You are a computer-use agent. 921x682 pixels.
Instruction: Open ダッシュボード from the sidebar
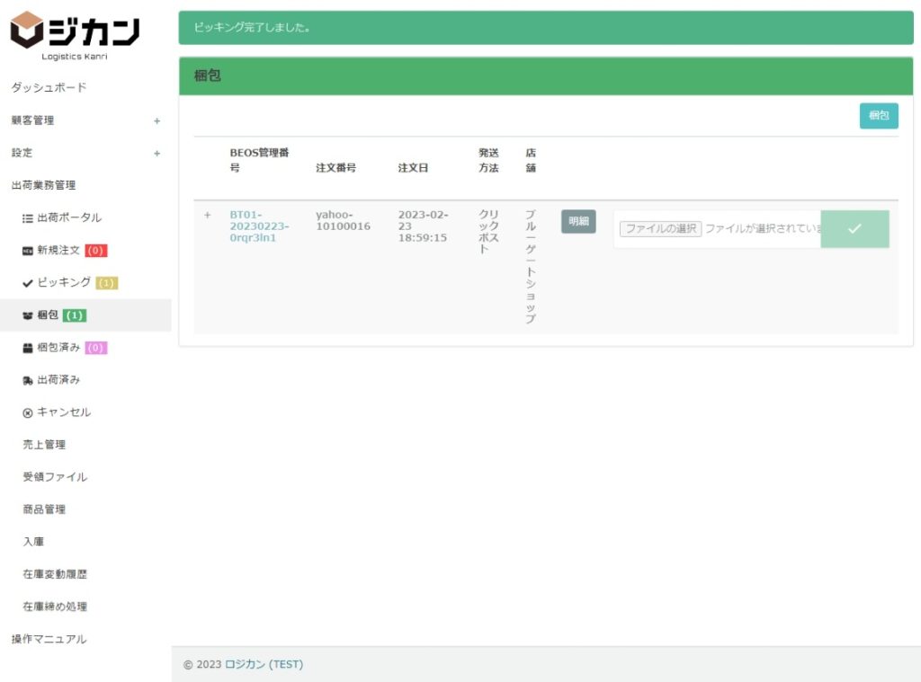(x=49, y=87)
